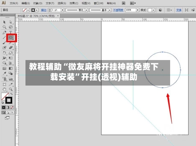Select the Paintbrush tool
The image size is (196, 146).
[4, 43]
